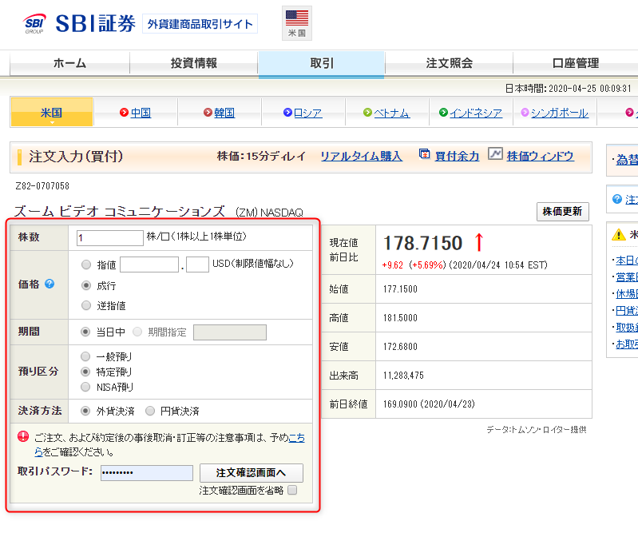
Task: Select the 成行 market order radio
Action: (86, 285)
